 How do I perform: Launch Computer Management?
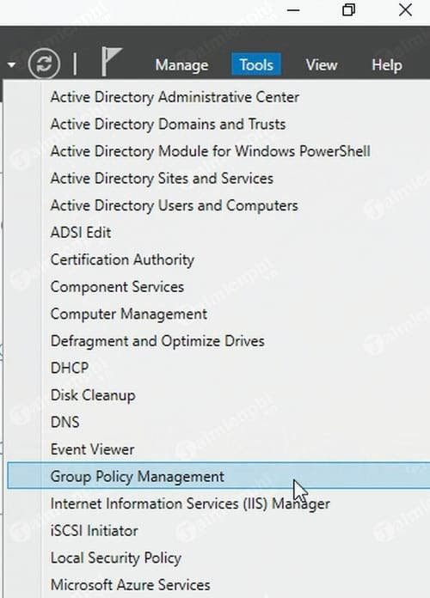click(x=129, y=314)
